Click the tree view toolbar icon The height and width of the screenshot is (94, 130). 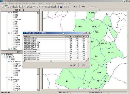point(6,7)
